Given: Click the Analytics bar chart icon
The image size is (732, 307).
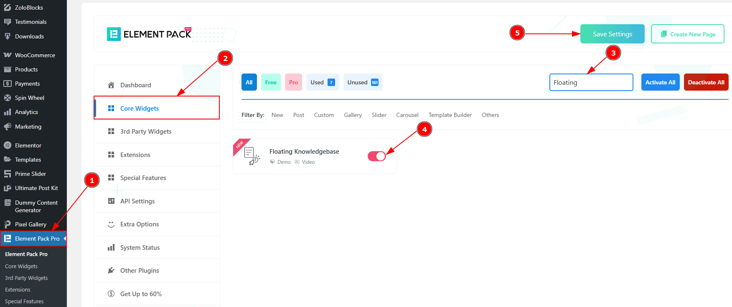Looking at the screenshot, I should click(x=8, y=112).
